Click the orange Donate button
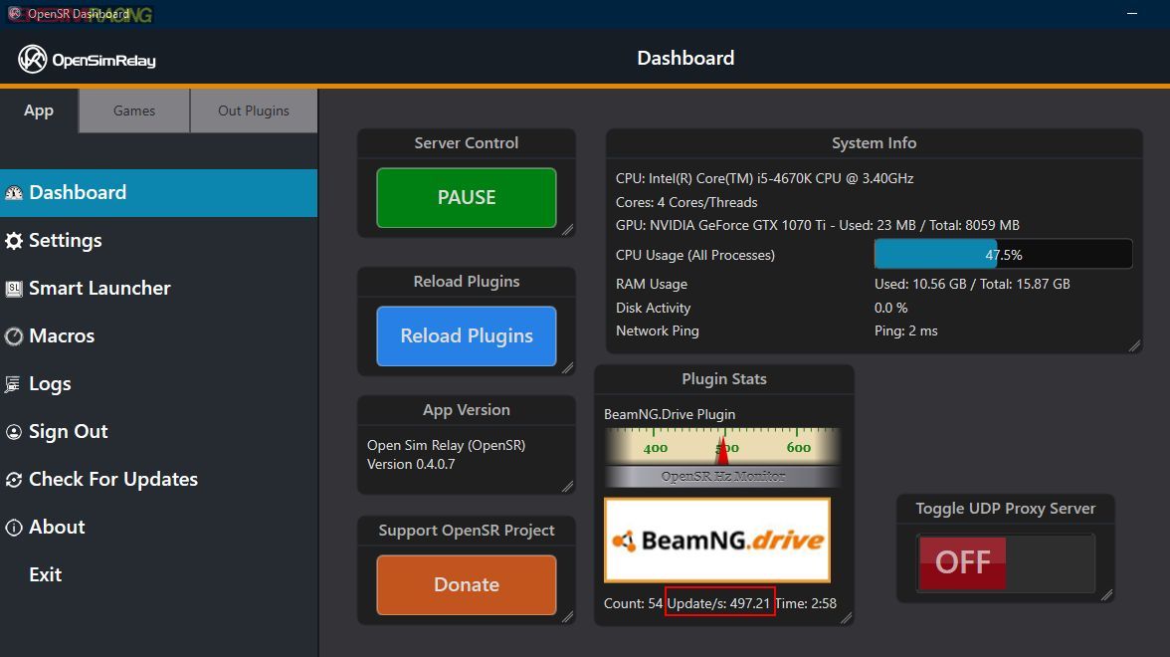This screenshot has height=657, width=1170. point(467,584)
